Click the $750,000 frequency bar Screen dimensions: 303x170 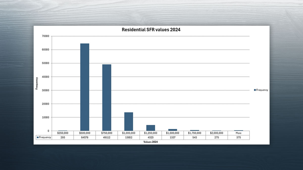tap(107, 97)
